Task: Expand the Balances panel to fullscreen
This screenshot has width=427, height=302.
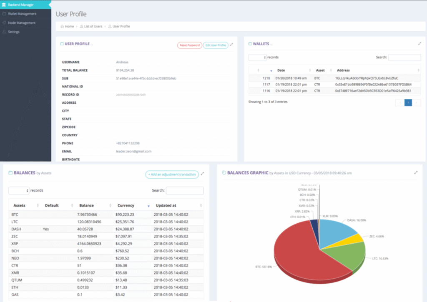Action: (203, 174)
